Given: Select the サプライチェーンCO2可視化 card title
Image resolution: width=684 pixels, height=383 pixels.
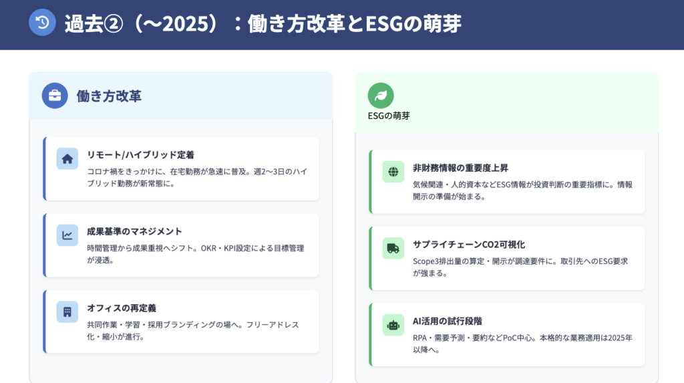Looking at the screenshot, I should [469, 244].
